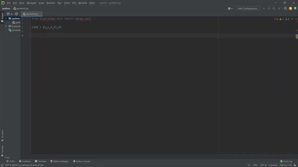This screenshot has height=167, width=298.
Task: Open the Python Console tool window
Action: click(x=82, y=161)
